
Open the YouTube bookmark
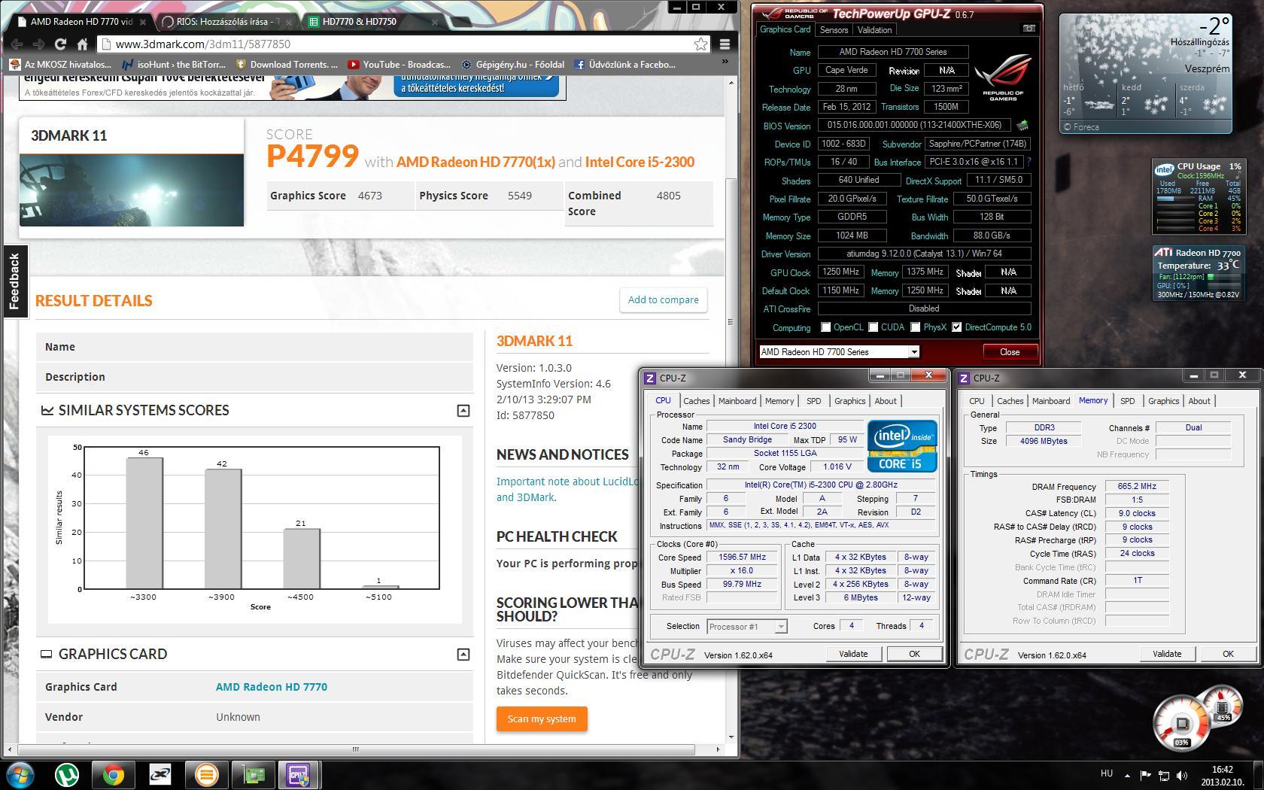tap(399, 65)
